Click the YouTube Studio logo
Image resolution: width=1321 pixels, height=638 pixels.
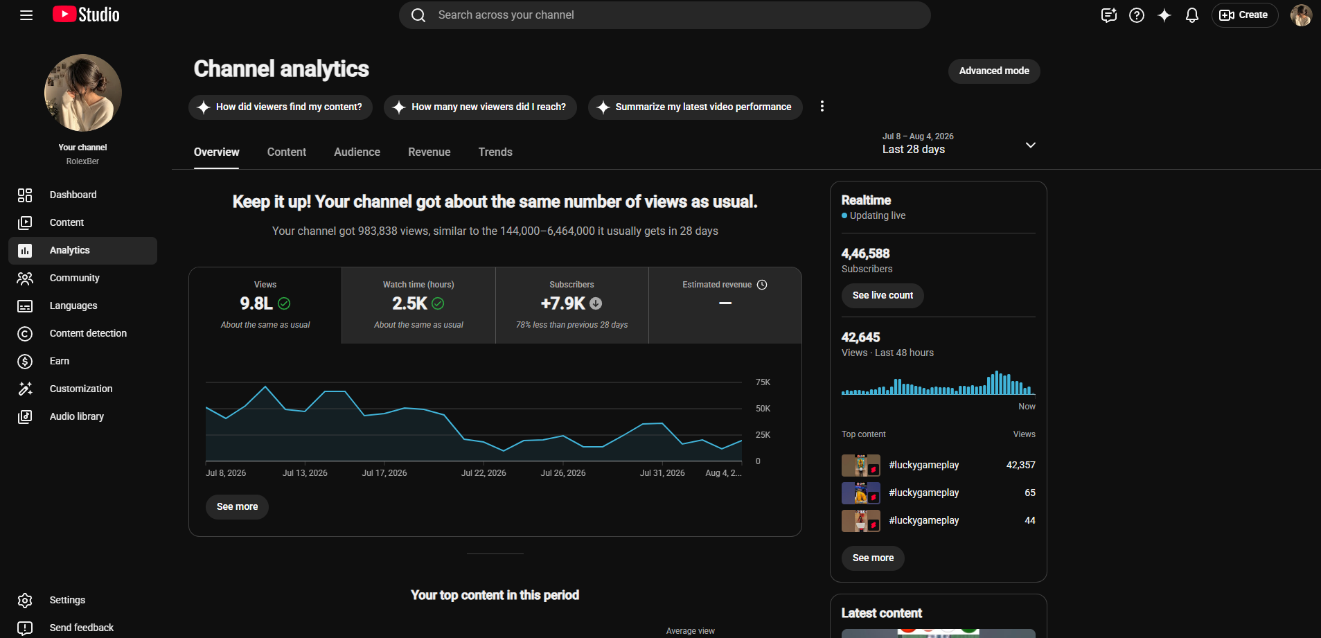(86, 15)
